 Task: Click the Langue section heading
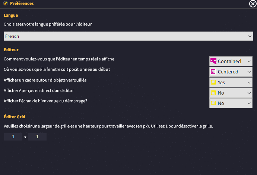click(11, 15)
